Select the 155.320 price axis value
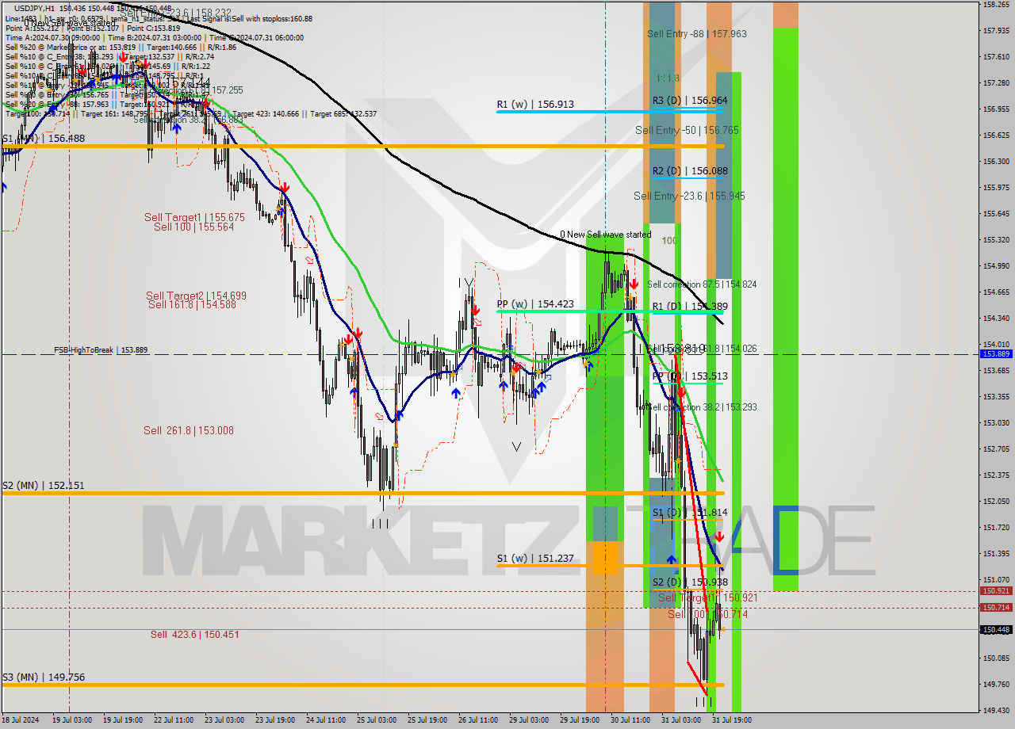This screenshot has height=729, width=1015. tap(996, 239)
